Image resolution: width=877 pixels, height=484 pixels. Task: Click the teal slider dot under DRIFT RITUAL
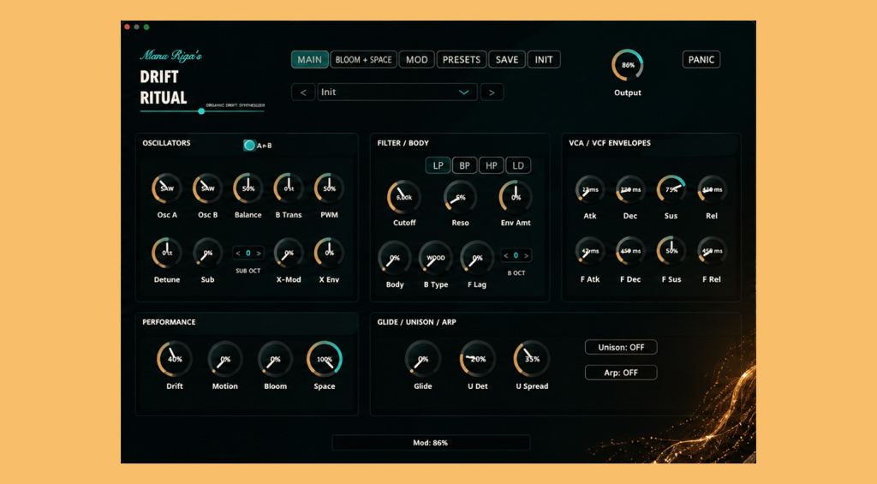[x=201, y=111]
